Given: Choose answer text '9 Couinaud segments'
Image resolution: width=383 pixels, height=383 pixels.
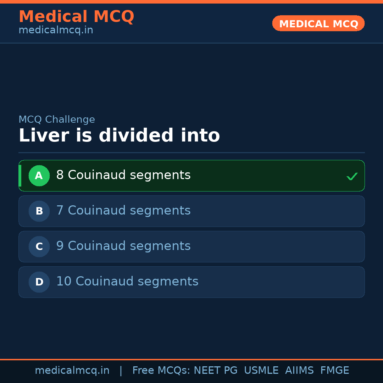Looking at the screenshot, I should [x=123, y=246].
